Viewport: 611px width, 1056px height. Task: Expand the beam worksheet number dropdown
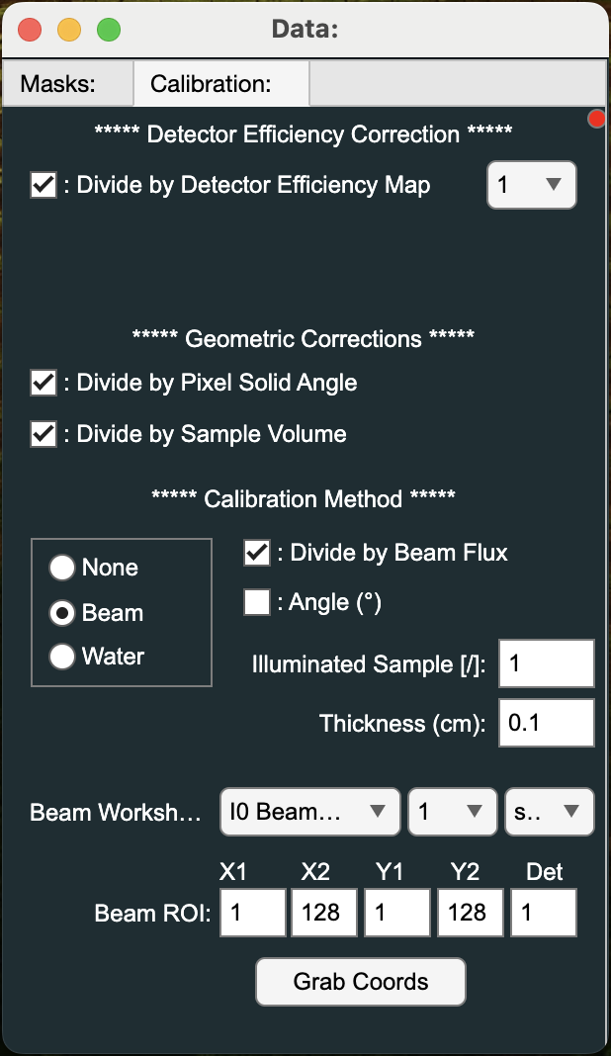(x=452, y=812)
